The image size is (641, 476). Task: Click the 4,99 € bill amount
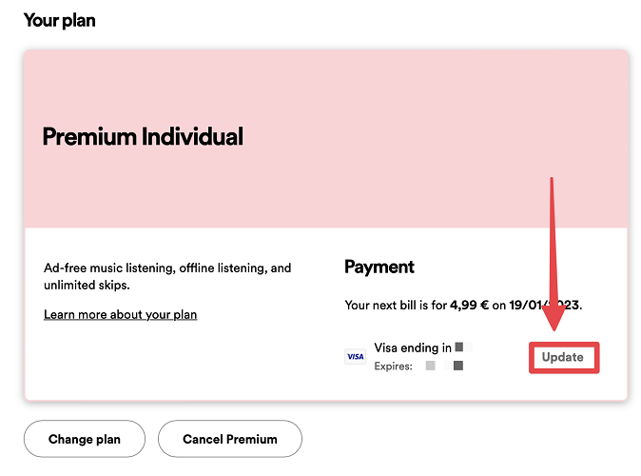tap(470, 306)
